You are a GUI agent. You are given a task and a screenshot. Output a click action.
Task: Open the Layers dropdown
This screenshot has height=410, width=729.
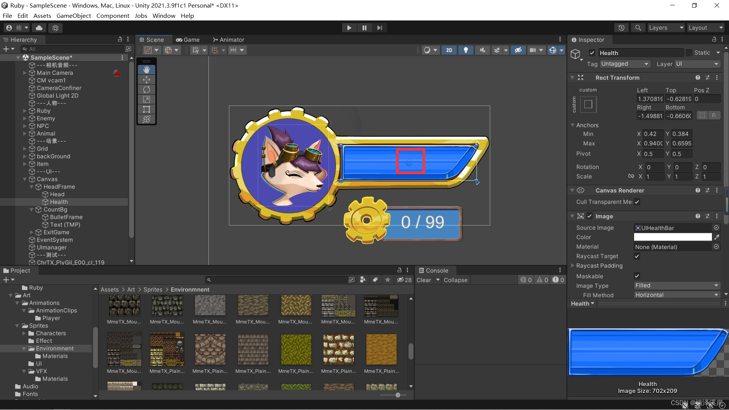click(x=665, y=28)
